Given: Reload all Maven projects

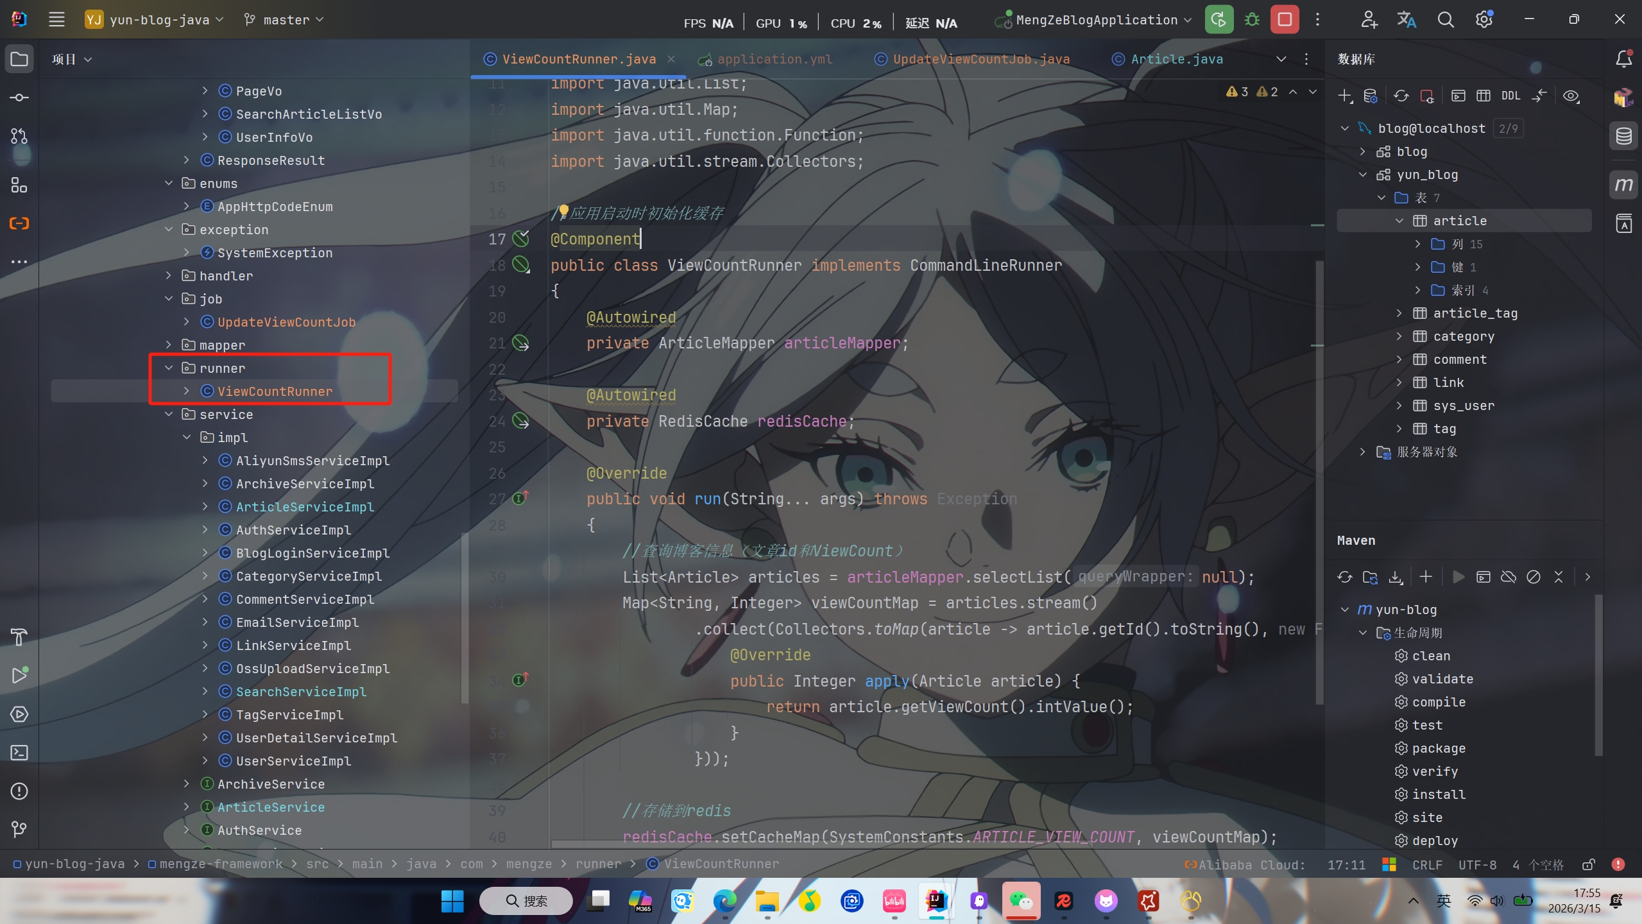Looking at the screenshot, I should pos(1345,577).
